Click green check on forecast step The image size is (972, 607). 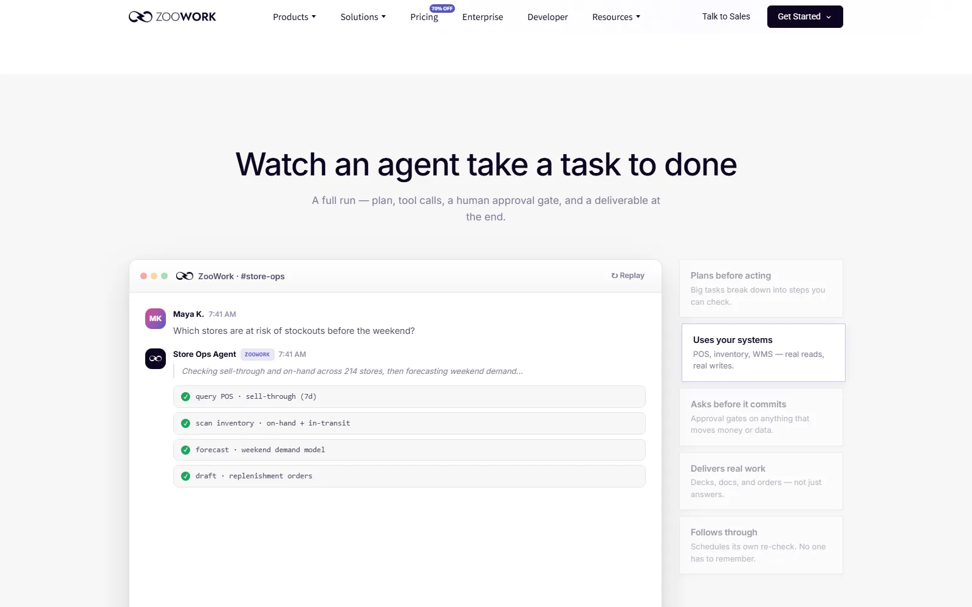pos(186,450)
